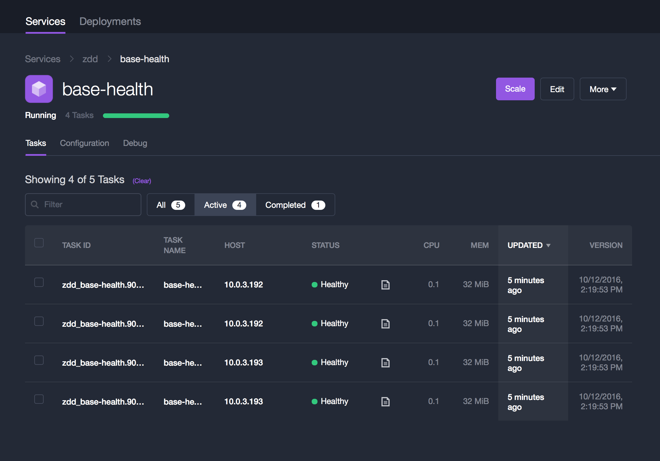Toggle the select-all checkbox in table header
Image resolution: width=660 pixels, height=461 pixels.
point(39,243)
